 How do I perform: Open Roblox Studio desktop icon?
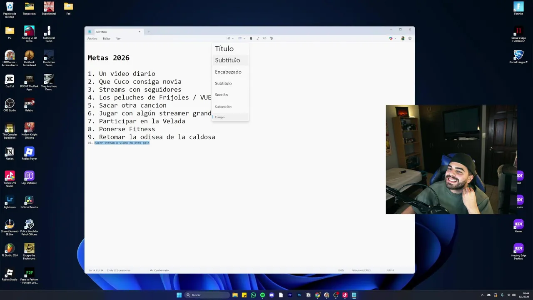tap(10, 275)
